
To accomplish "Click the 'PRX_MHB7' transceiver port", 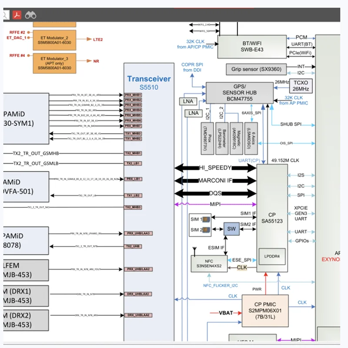I will [x=133, y=126].
